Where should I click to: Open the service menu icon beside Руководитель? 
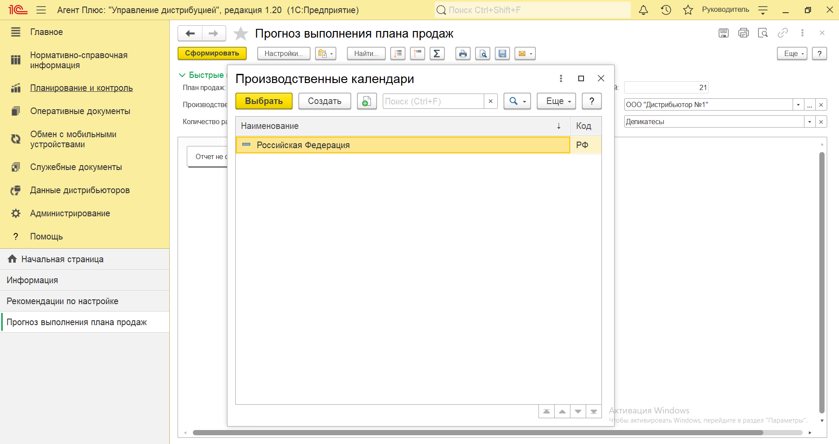coord(763,10)
